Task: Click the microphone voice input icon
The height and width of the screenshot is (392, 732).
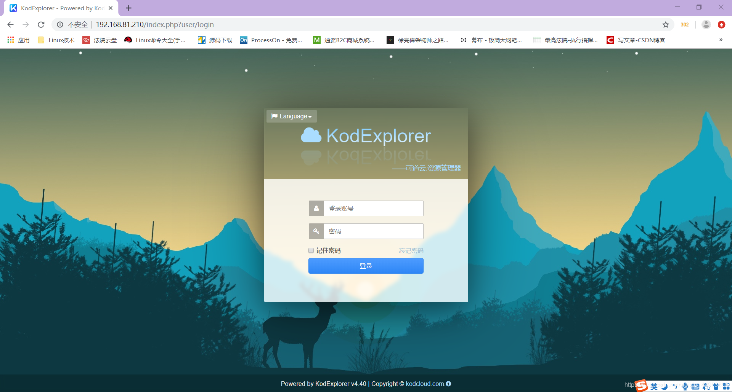Action: click(x=685, y=387)
